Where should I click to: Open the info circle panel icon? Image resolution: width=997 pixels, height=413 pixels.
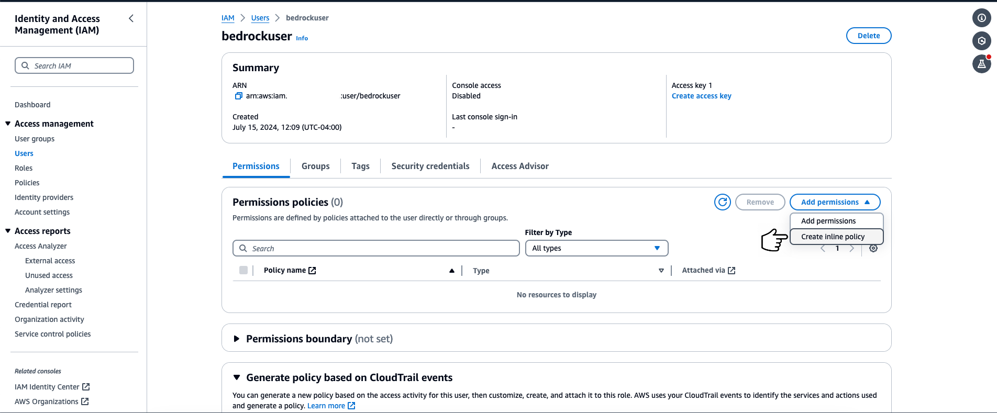point(982,18)
